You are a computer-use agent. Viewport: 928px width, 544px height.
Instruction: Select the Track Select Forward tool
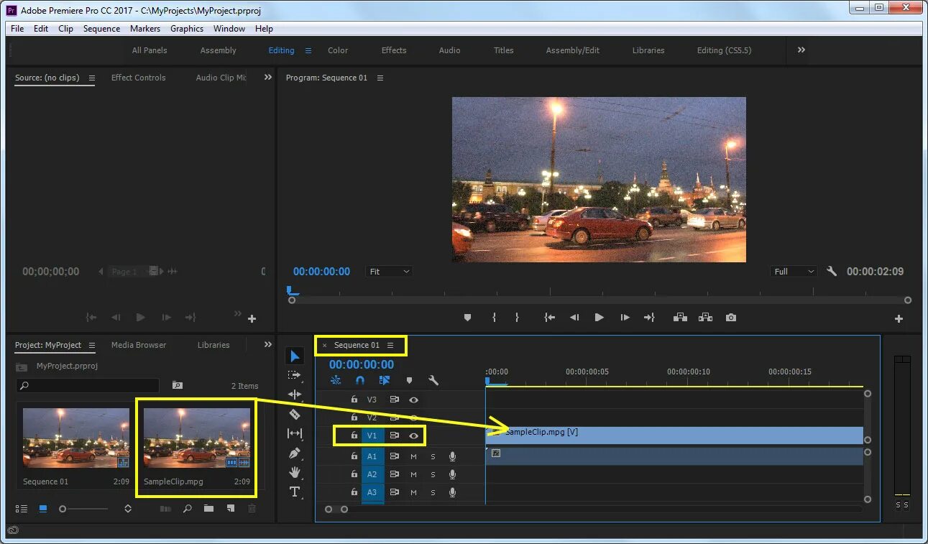[x=295, y=375]
